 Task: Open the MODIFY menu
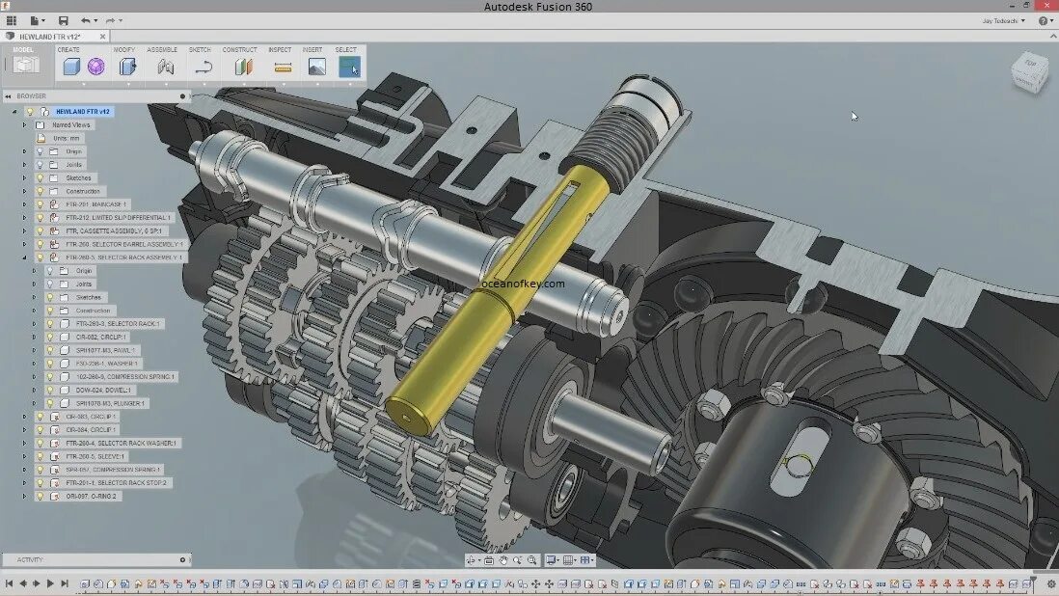tap(124, 50)
